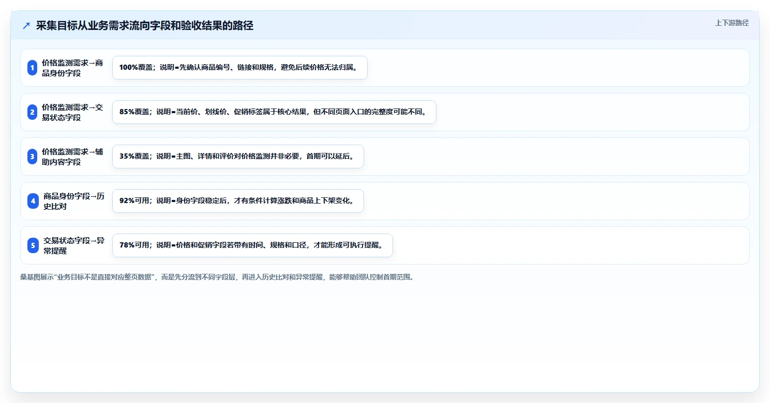The image size is (770, 403).
Task: Click the footnote beginning "桑基图展示"
Action: (217, 277)
